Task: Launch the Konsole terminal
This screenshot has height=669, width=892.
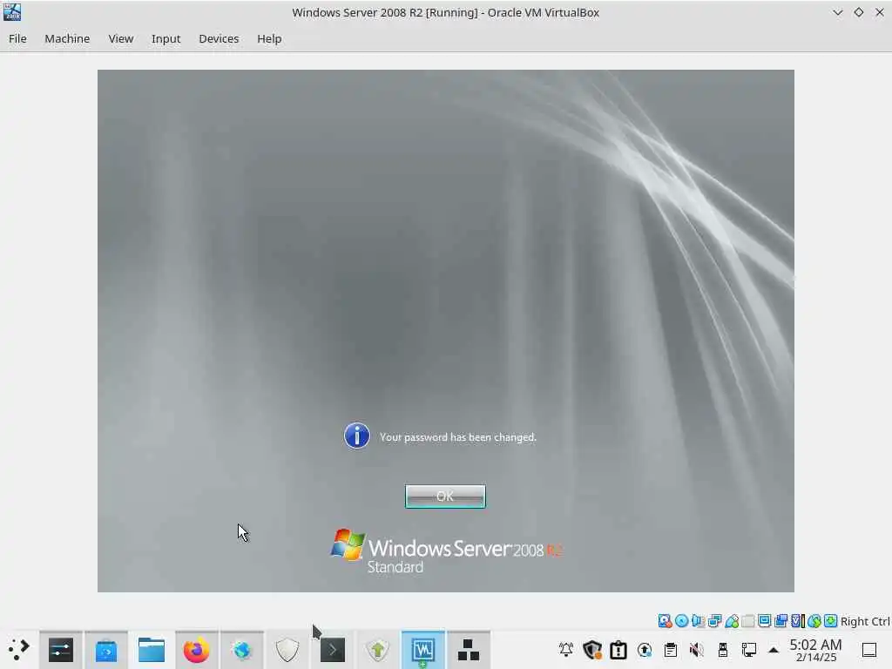Action: click(x=333, y=650)
